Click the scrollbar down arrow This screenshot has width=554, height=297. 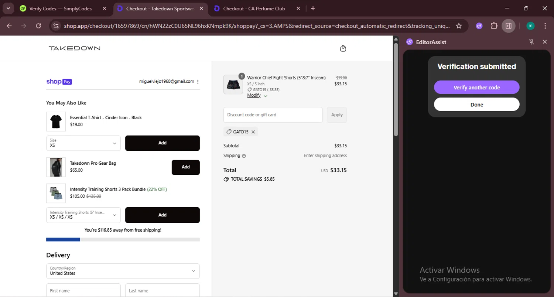click(x=396, y=294)
